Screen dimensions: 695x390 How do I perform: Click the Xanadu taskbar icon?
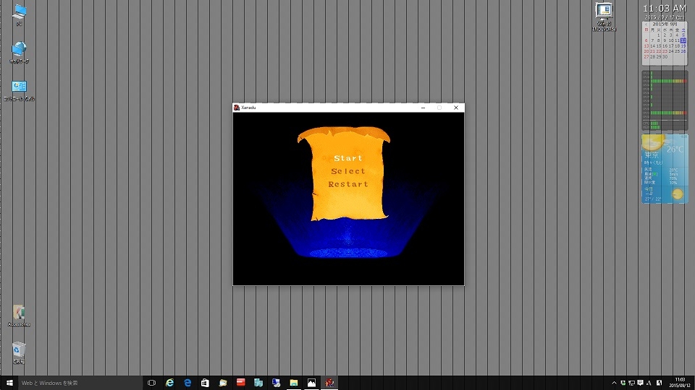(x=329, y=383)
